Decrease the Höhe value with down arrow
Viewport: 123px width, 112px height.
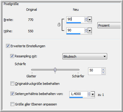86,32
